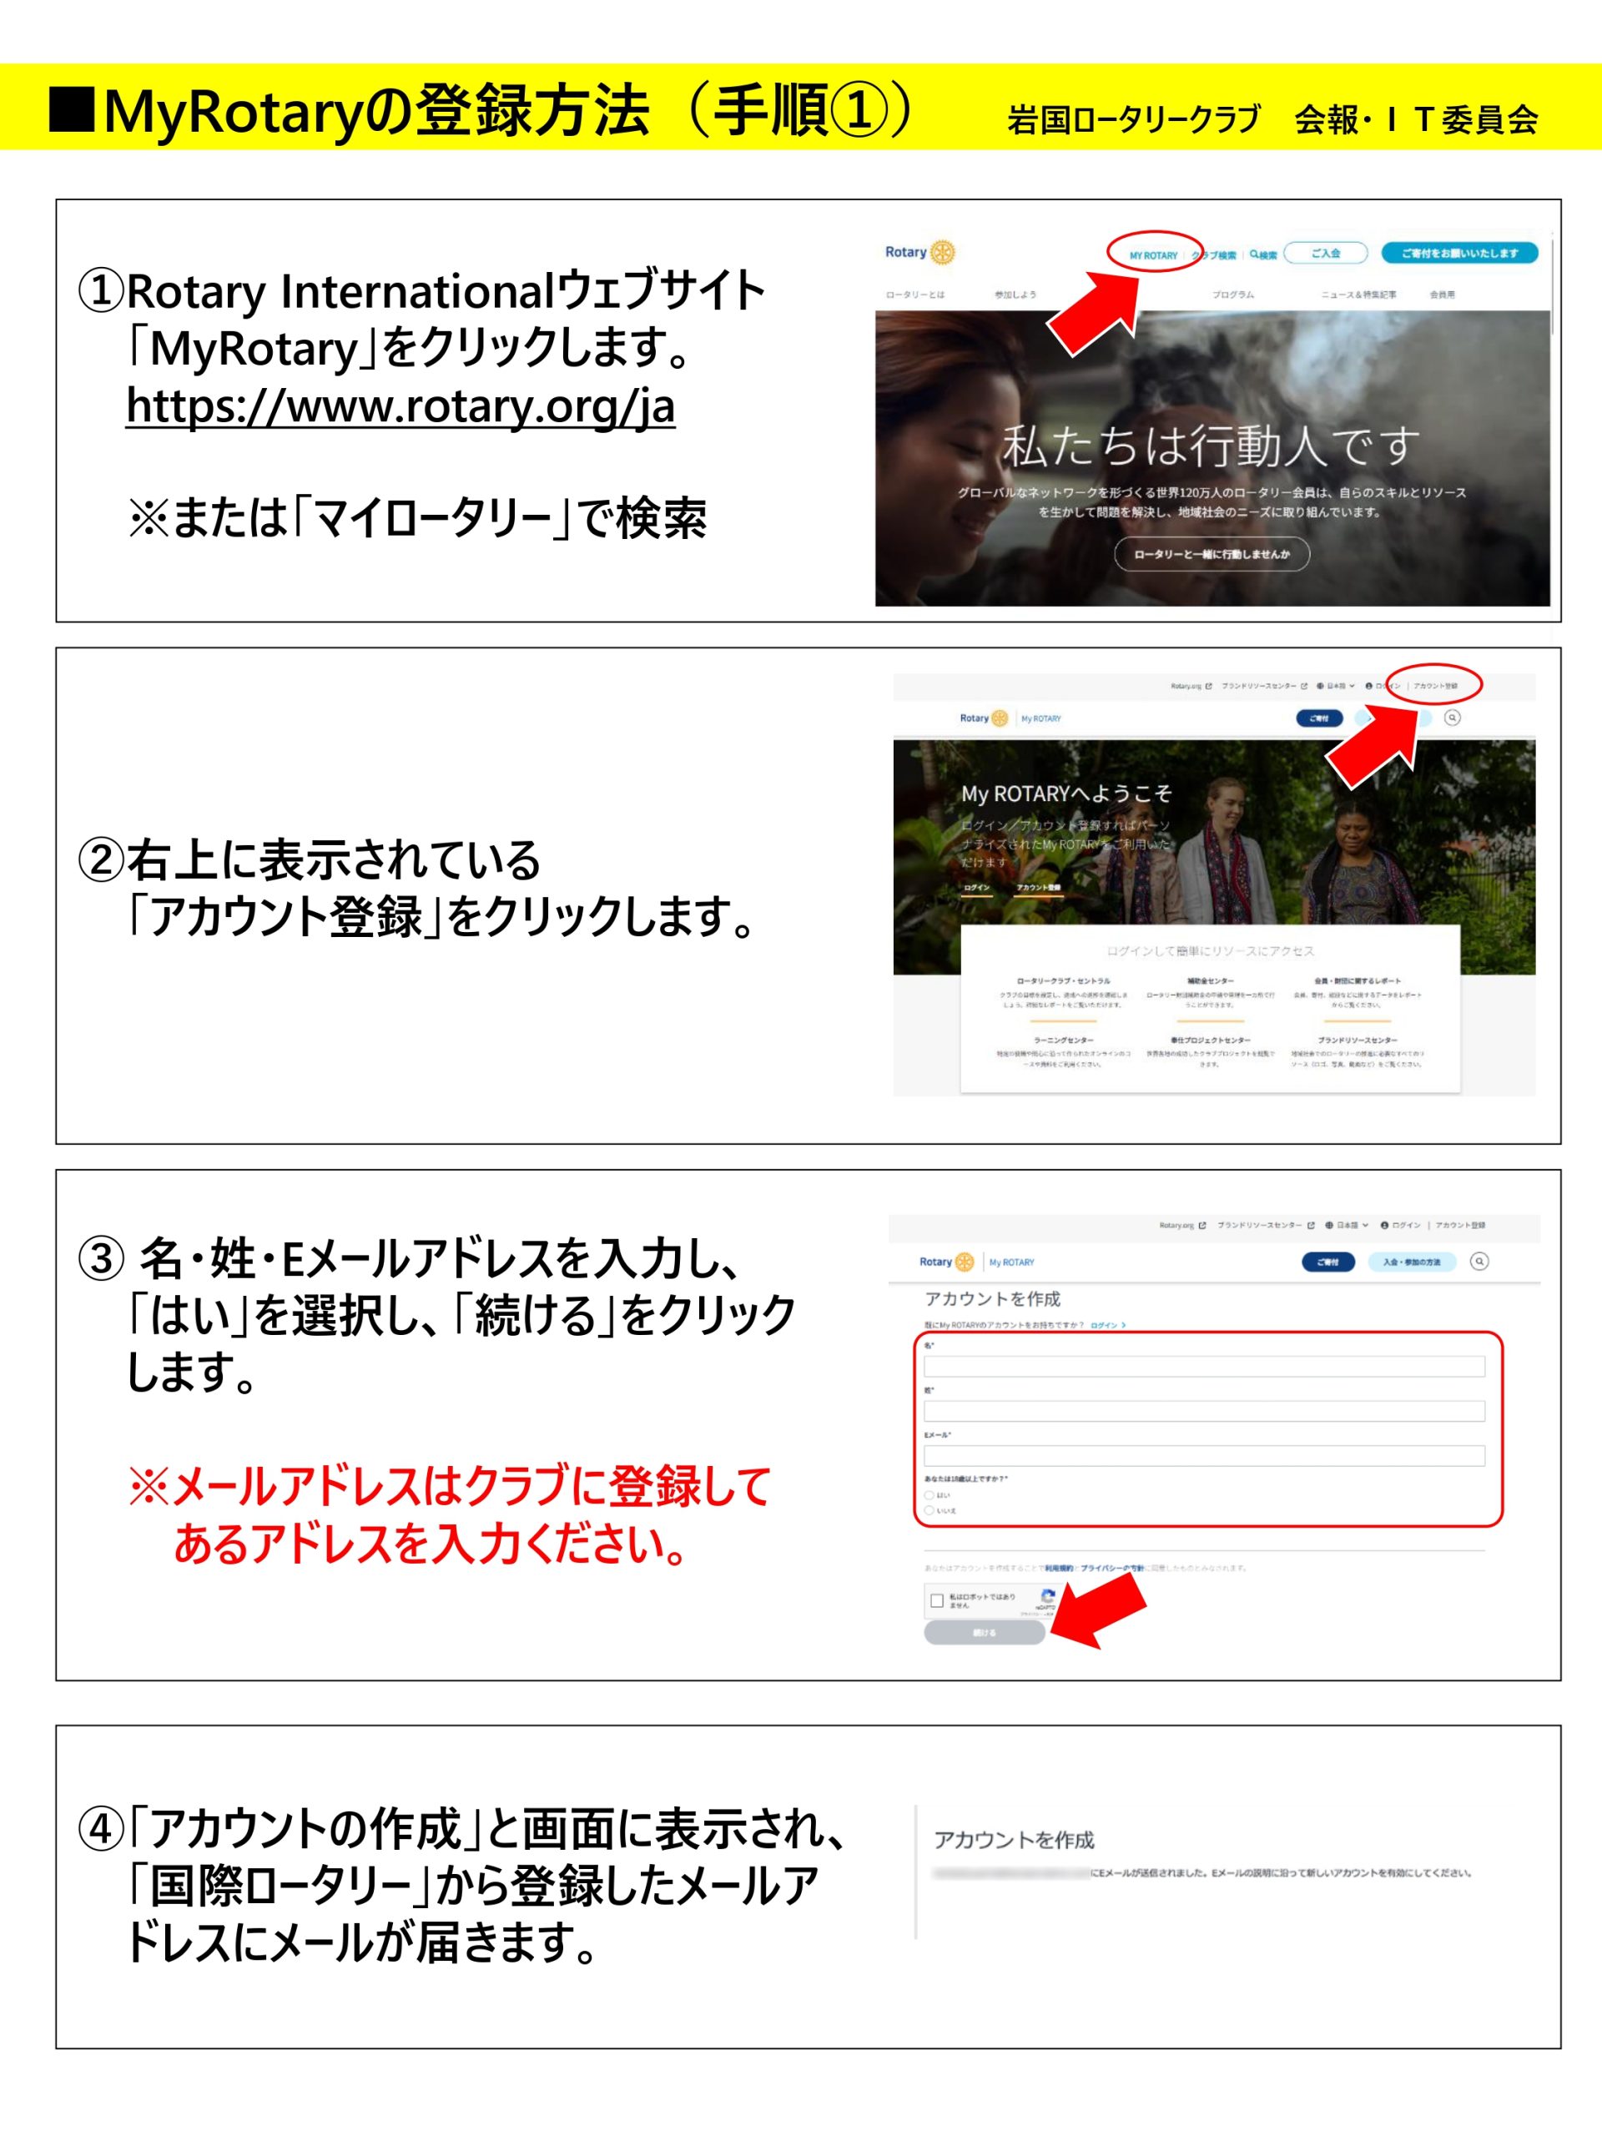The height and width of the screenshot is (2136, 1602).
Task: Click the magnifier 検索 icon on Rotary homepage
Action: click(1254, 255)
